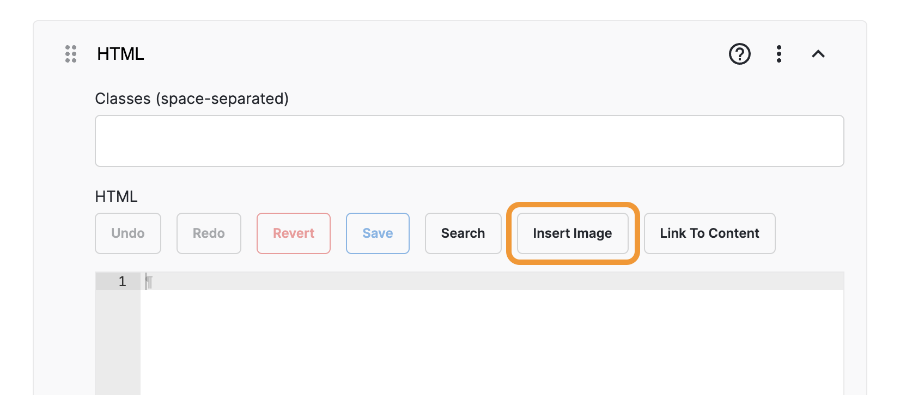900x395 pixels.
Task: Click line number 1 in the gutter
Action: pyautogui.click(x=123, y=281)
